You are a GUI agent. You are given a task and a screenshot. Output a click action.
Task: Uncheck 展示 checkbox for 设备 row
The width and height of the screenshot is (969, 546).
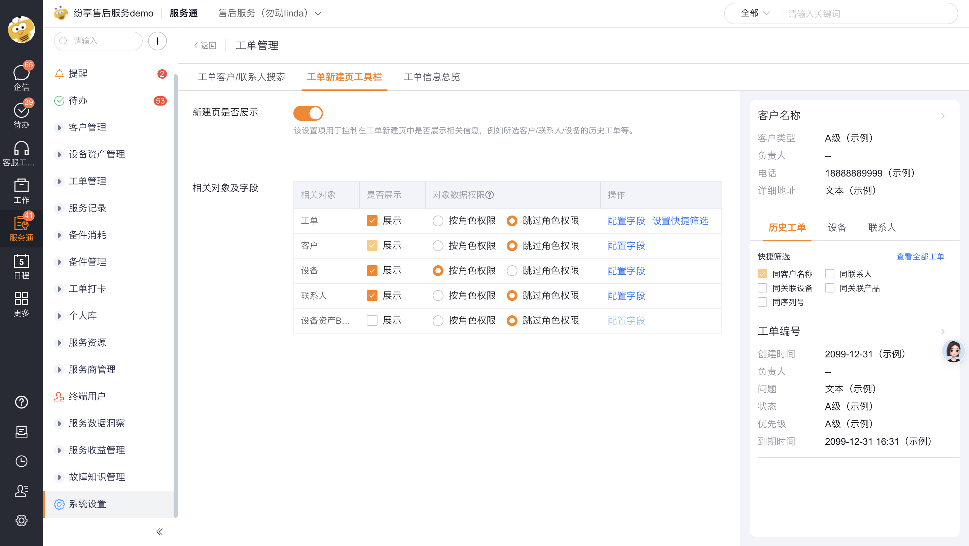click(x=372, y=271)
